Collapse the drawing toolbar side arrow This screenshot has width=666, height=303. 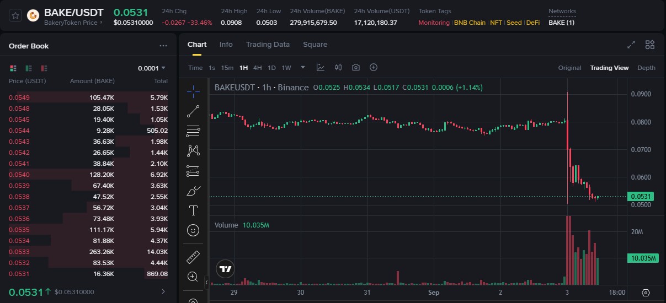pos(207,282)
